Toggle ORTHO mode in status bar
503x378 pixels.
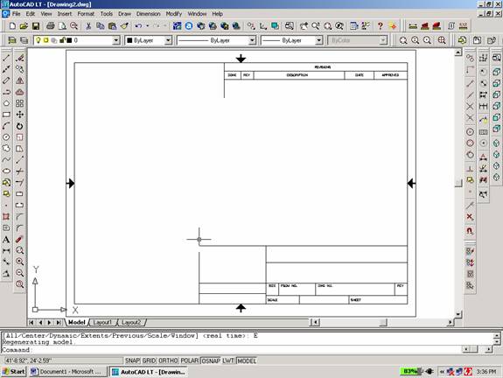click(169, 360)
